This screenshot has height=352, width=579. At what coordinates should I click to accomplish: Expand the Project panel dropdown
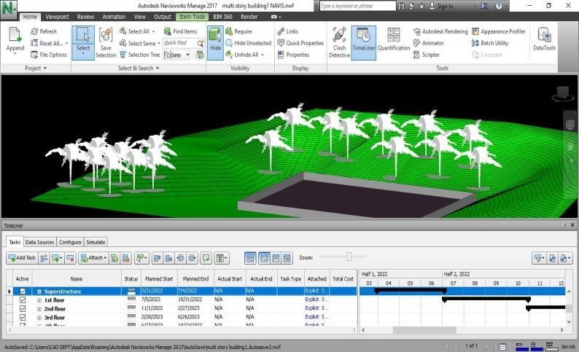[x=36, y=69]
